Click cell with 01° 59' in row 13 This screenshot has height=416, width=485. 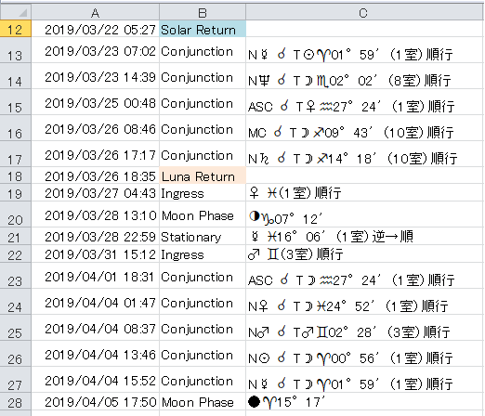[365, 50]
